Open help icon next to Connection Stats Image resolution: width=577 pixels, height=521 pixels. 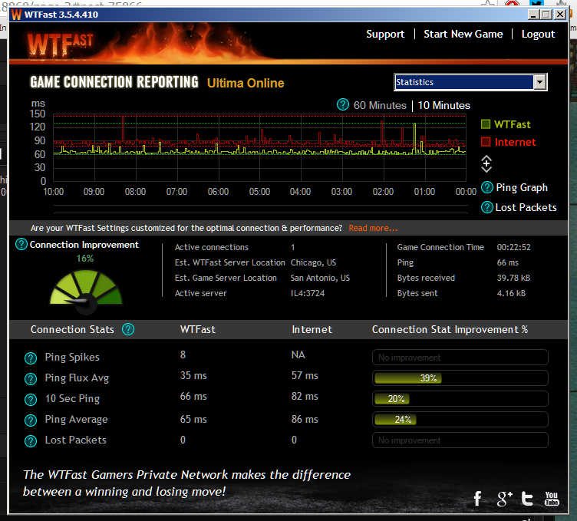point(128,329)
